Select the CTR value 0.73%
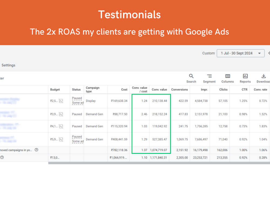270x203 pixels. point(243,126)
